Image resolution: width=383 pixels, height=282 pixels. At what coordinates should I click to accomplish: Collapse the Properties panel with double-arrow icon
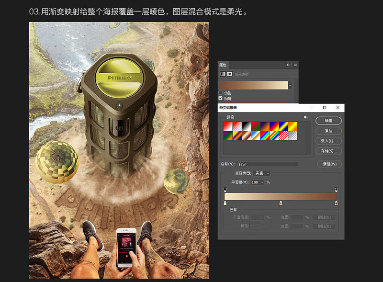(288, 65)
